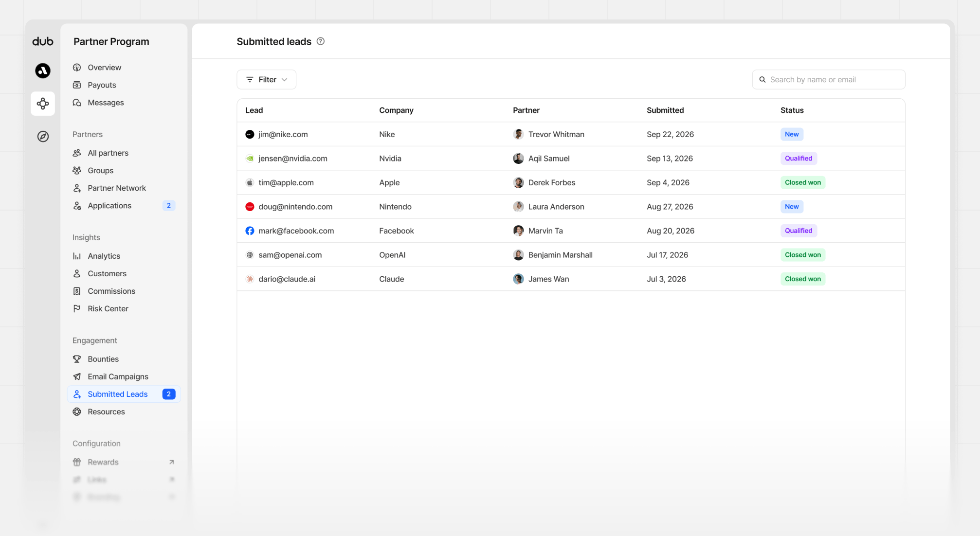The height and width of the screenshot is (536, 980).
Task: Focus the search by name or email field
Action: (829, 80)
